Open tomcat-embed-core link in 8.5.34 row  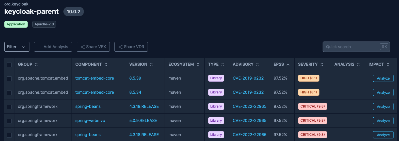(95, 92)
